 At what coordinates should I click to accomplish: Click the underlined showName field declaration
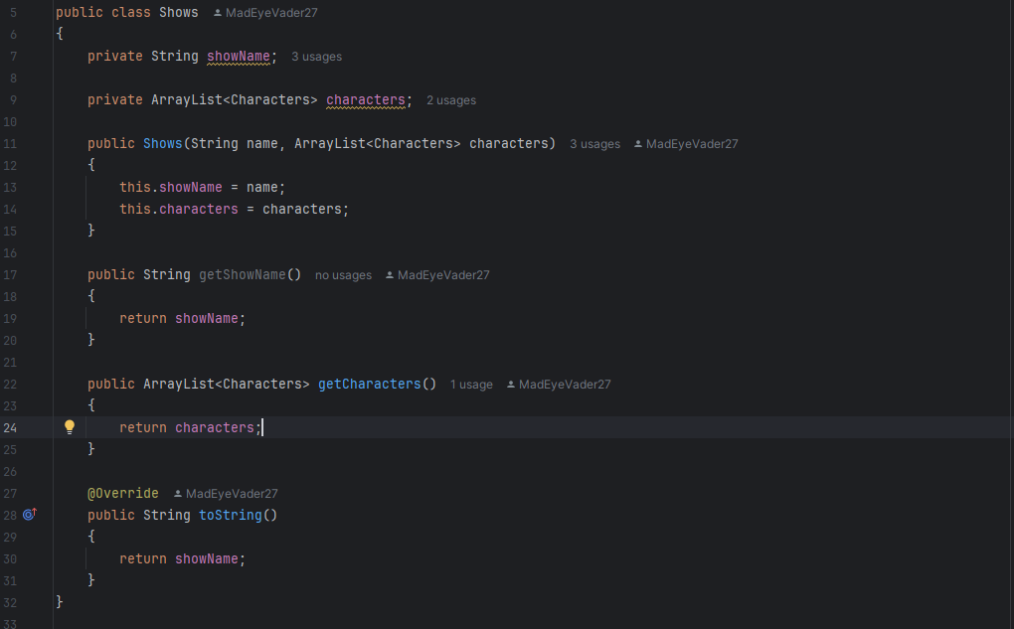point(239,57)
